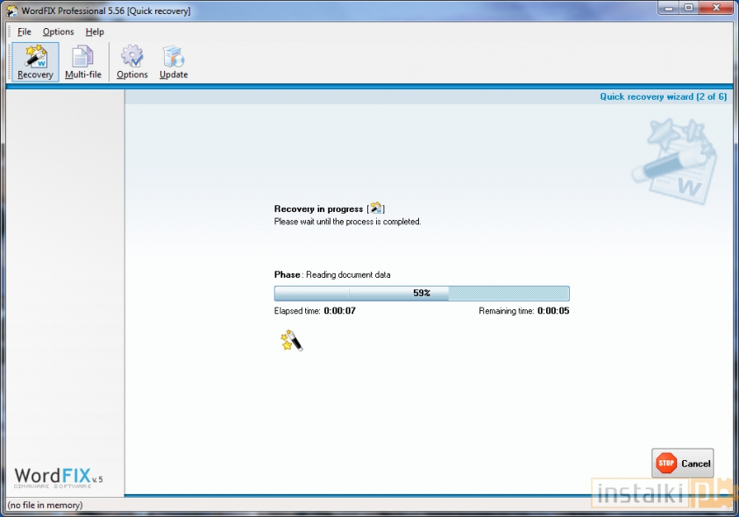Click the small icon beside Recovery in progress

376,209
